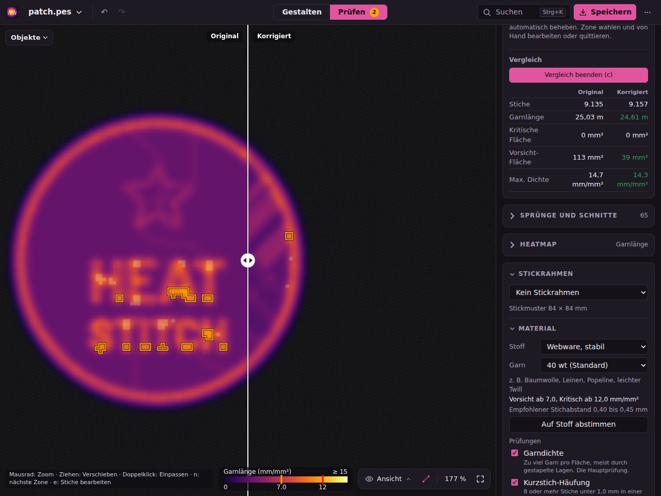Viewport: 661px width, 496px height.
Task: Click the Original Stiche value 9.135
Action: (x=593, y=104)
